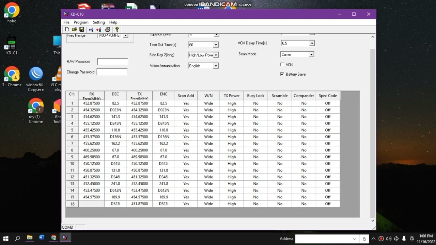Screen dimensions: 436x245
Task: Click Scramble cell for channel 12
Action: (x=280, y=177)
